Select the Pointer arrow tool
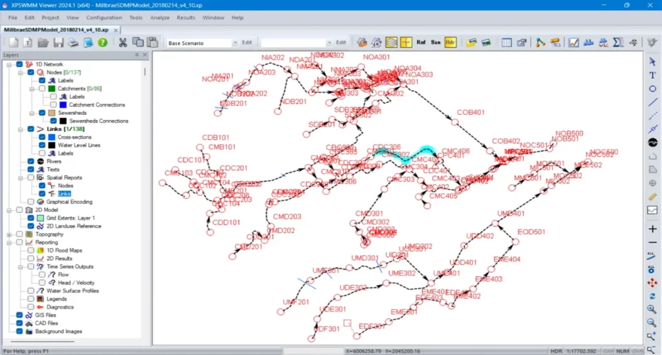The image size is (662, 355). coord(652,61)
